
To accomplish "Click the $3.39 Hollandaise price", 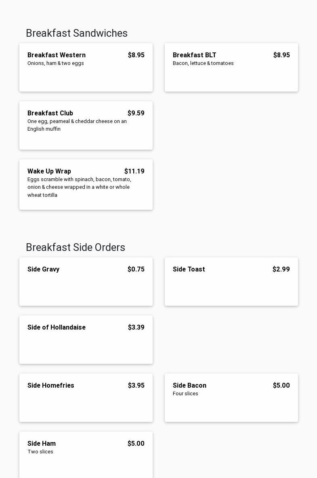I will point(136,328).
